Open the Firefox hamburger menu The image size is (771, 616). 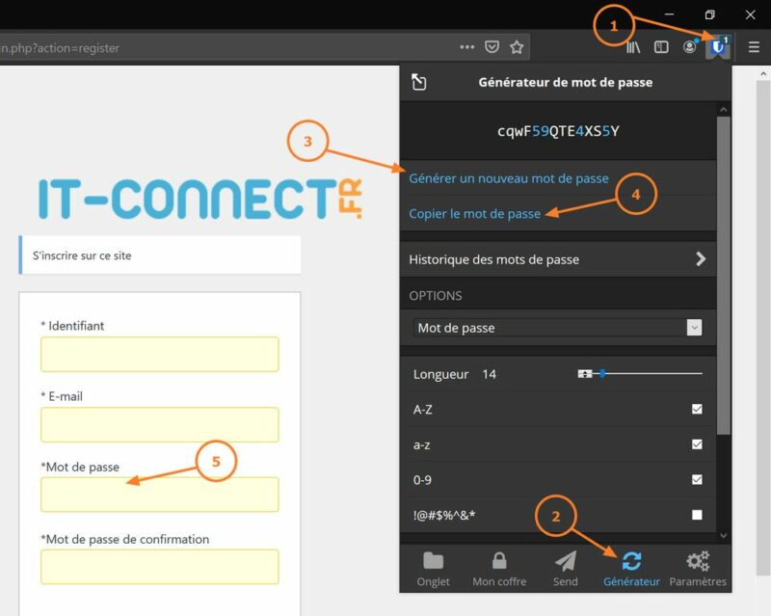click(x=754, y=47)
